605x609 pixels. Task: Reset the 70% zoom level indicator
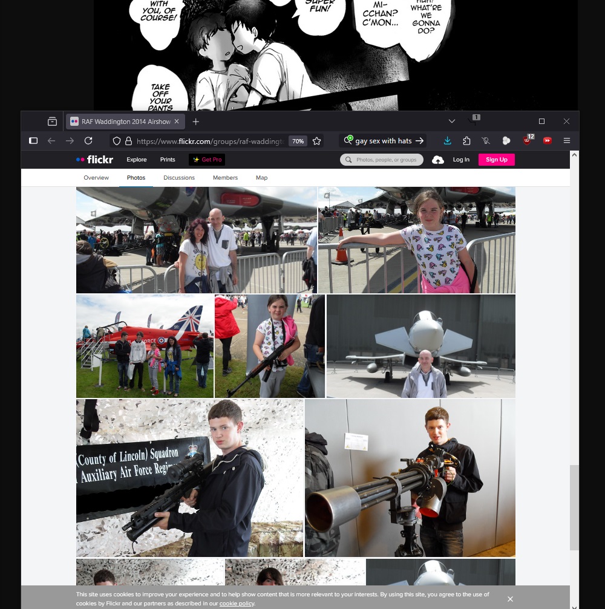298,141
